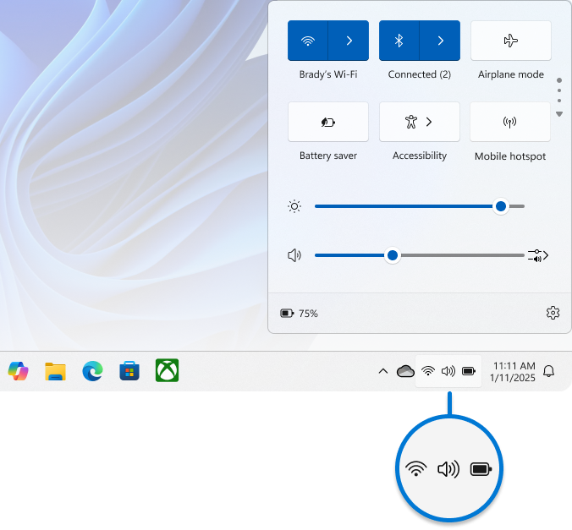
Task: Enable Airplane mode
Action: pyautogui.click(x=510, y=41)
